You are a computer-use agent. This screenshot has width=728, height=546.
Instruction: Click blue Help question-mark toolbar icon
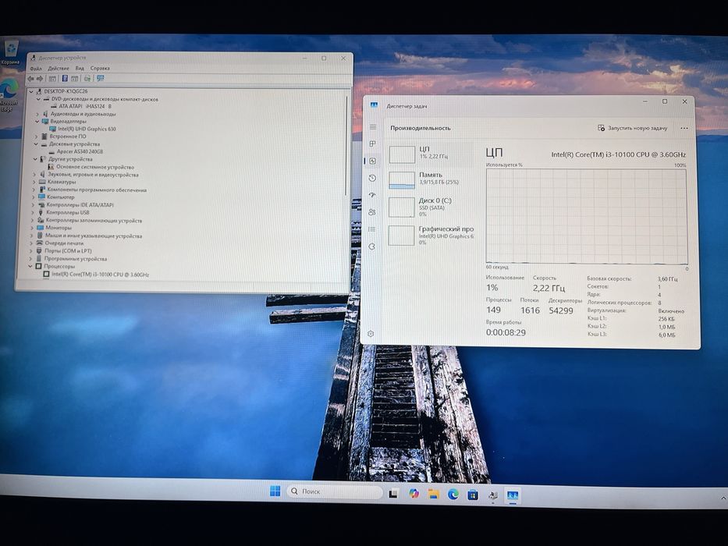coord(65,79)
